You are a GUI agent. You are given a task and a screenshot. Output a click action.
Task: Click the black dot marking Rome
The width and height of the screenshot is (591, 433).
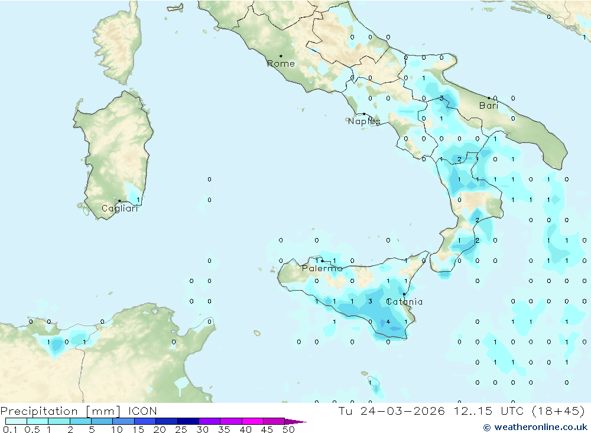pos(281,56)
